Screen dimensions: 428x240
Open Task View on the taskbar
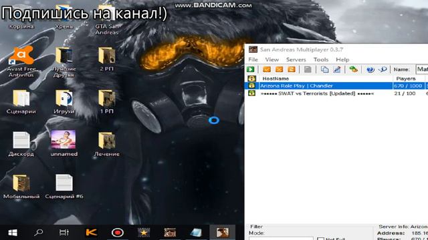click(64, 233)
